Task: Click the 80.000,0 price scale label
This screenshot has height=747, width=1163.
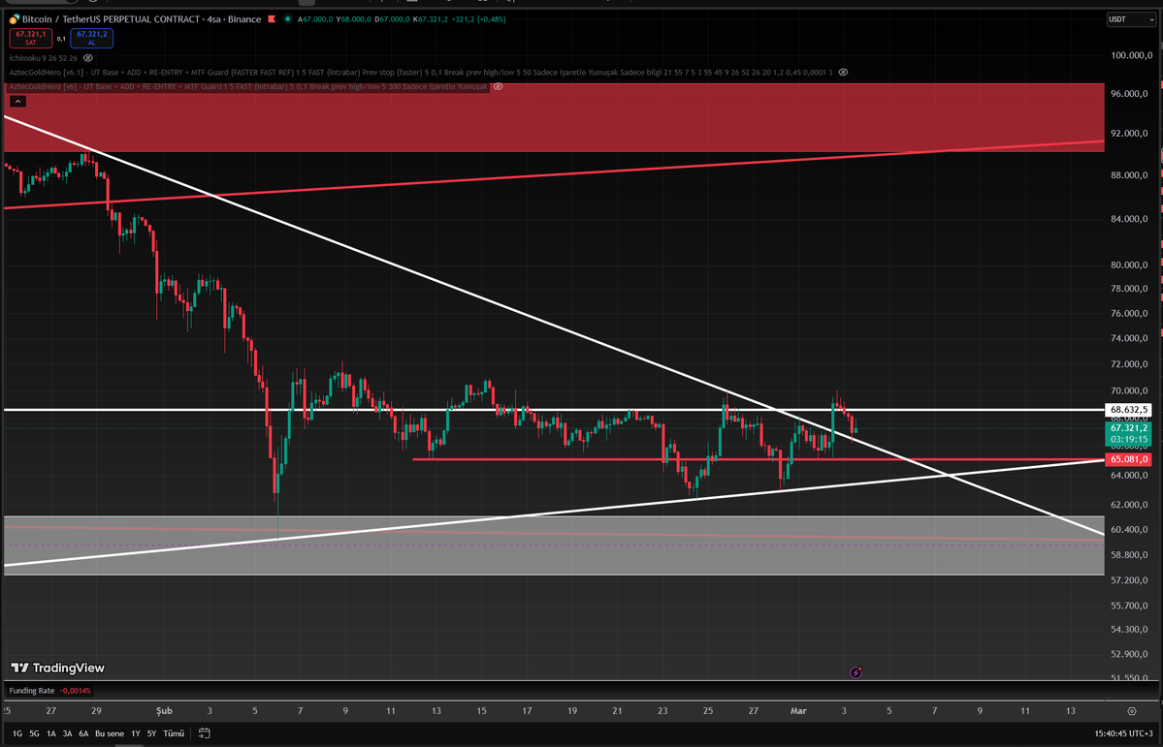Action: point(1130,265)
